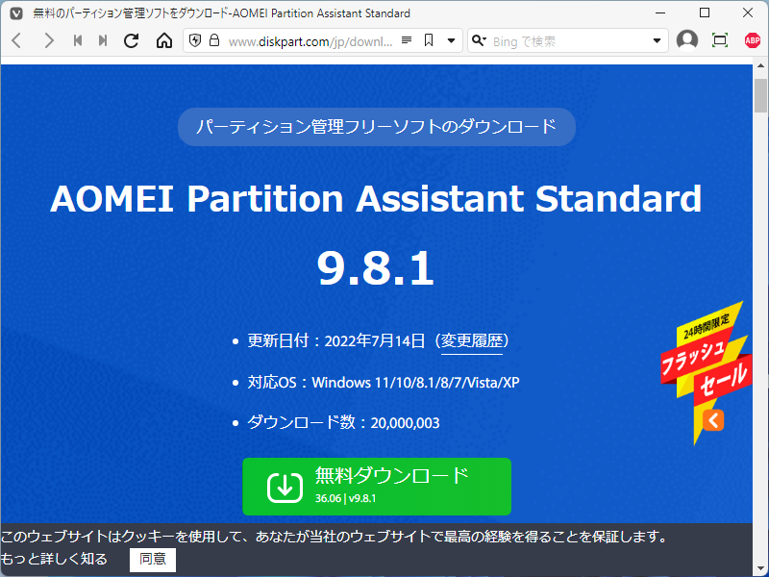The width and height of the screenshot is (769, 577).
Task: Reload the current page
Action: pos(132,40)
